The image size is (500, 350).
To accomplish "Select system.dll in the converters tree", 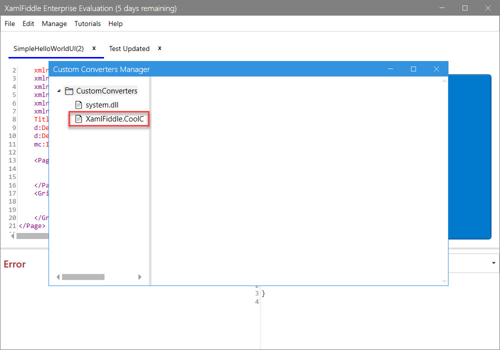I will tap(102, 105).
